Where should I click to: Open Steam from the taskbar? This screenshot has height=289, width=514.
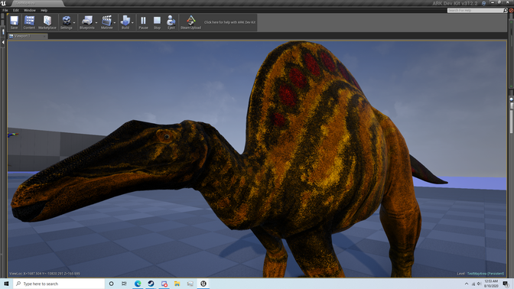click(x=151, y=284)
